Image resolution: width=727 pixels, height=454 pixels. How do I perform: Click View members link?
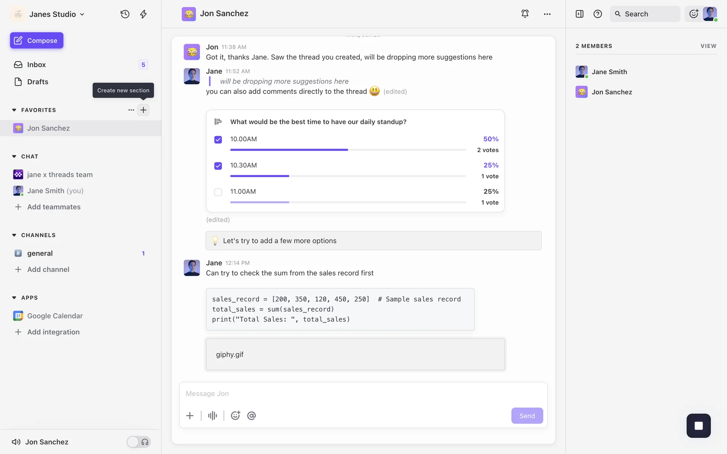(x=708, y=46)
